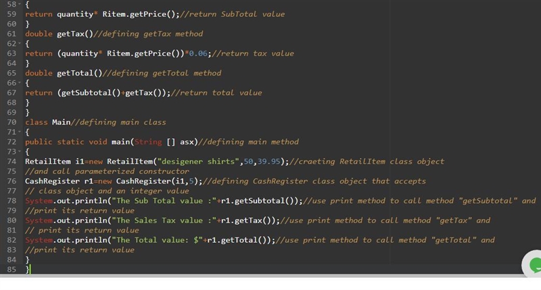The image size is (541, 290).
Task: Click '//and call parameterized constructor' comment
Action: point(107,171)
